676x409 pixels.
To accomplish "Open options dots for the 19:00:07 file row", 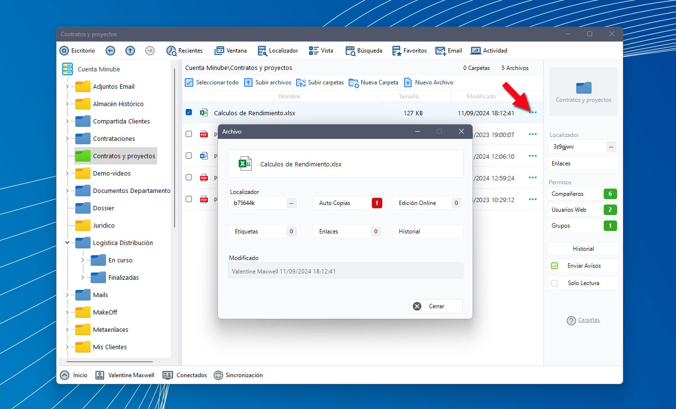I will (533, 134).
